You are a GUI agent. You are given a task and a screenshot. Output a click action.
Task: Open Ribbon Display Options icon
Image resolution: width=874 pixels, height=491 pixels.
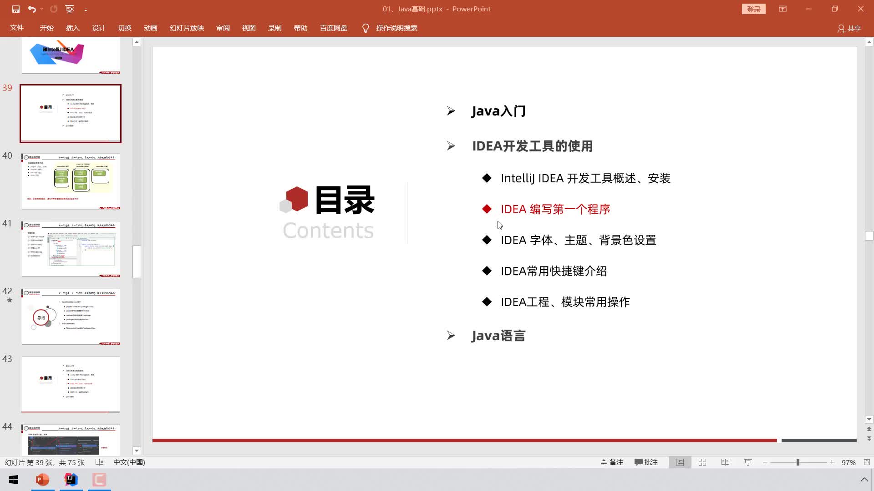[783, 9]
